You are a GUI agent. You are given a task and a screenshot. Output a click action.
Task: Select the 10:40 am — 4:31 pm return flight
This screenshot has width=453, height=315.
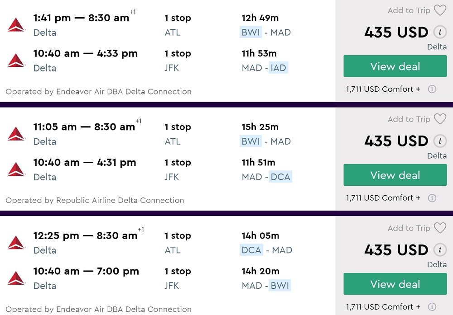[84, 163]
